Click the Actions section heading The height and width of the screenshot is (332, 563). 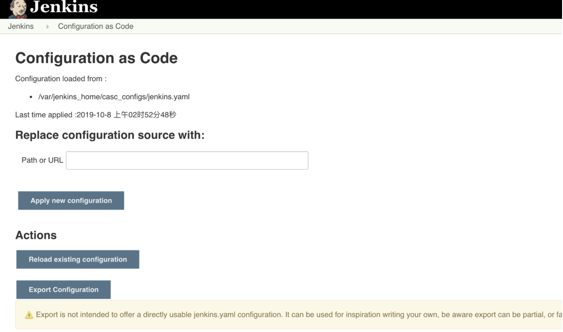pyautogui.click(x=36, y=235)
